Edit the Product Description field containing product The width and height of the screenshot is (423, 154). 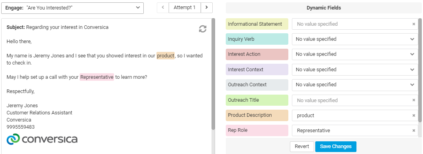pyautogui.click(x=355, y=116)
